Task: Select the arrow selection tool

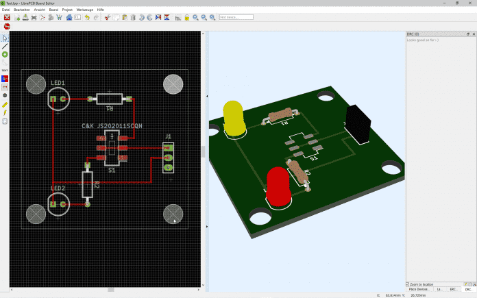Action: 5,38
